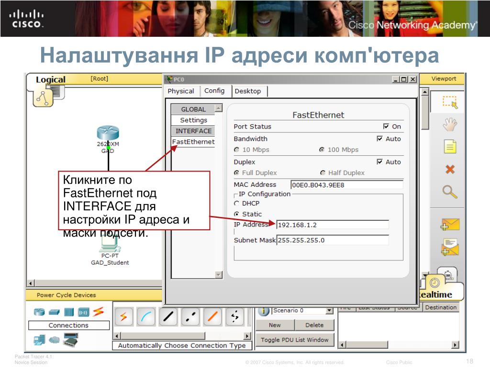Click right toolbar scroll up arrow

click(x=425, y=92)
